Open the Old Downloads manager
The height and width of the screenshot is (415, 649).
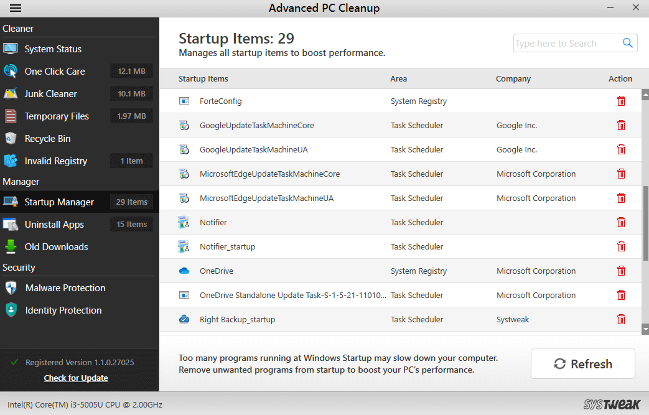click(57, 246)
